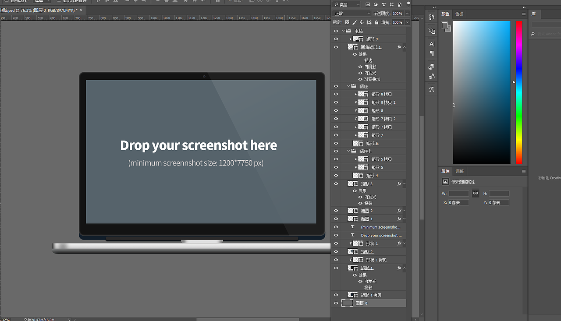The image size is (561, 321).
Task: Switch to the 颜色 panel tab
Action: click(445, 14)
